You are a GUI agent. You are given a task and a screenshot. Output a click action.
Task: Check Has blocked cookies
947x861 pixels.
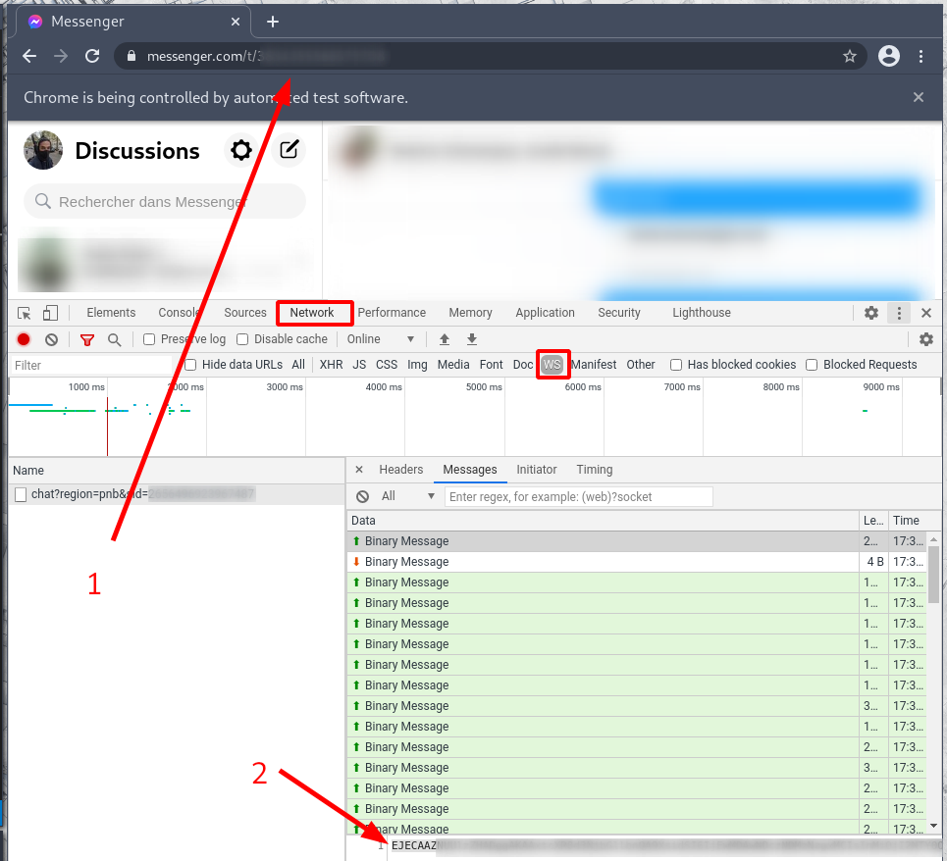[x=676, y=365]
